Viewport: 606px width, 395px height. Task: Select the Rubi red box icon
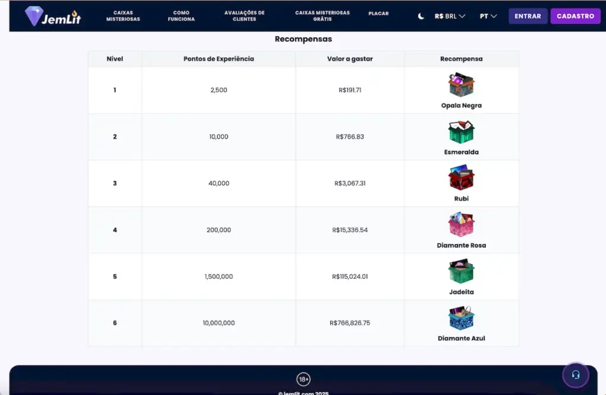[x=461, y=178]
